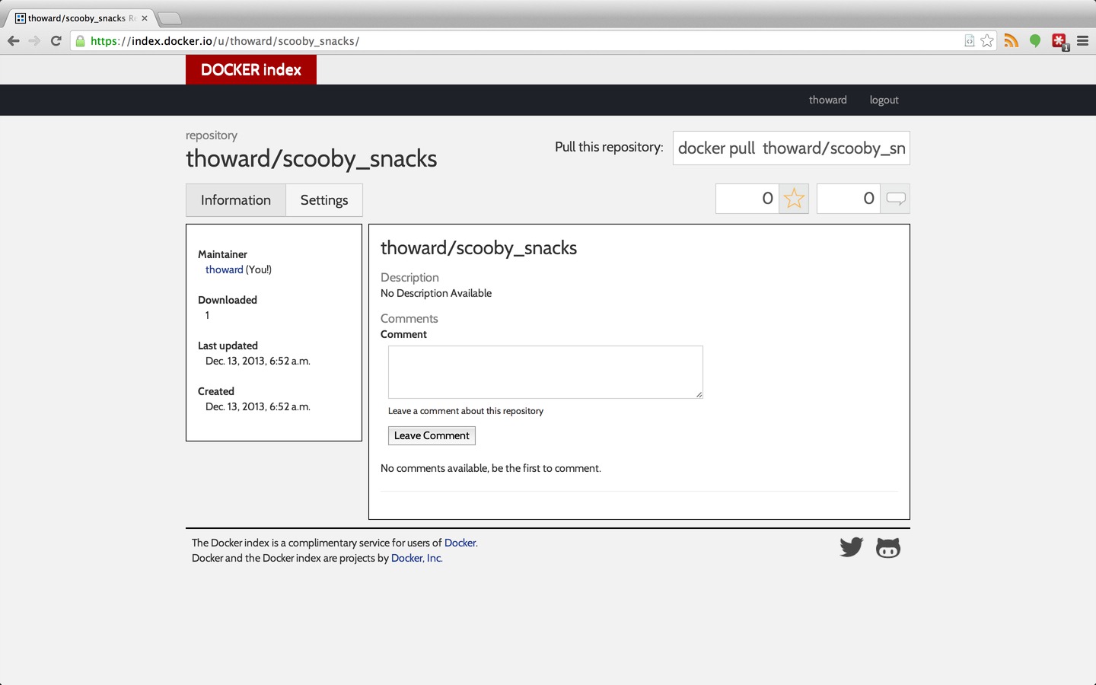
Task: Click the RSS feed extension icon
Action: tap(1011, 41)
